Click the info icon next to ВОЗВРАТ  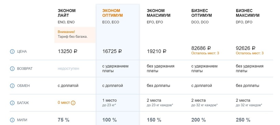(12, 69)
